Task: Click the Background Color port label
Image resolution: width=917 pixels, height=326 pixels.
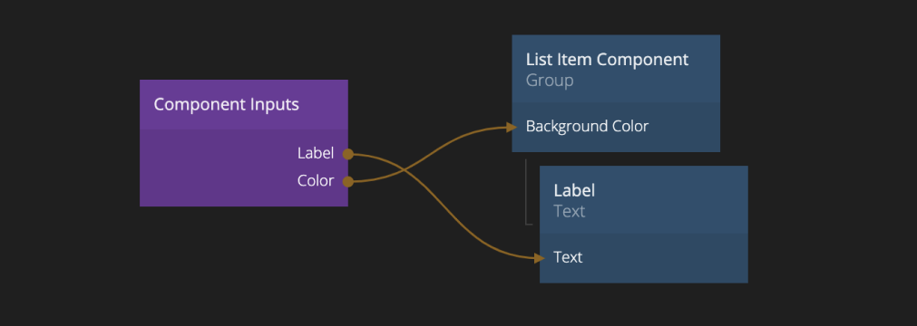Action: tap(587, 126)
